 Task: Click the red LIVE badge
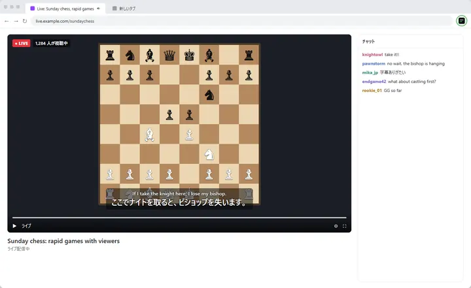22,43
